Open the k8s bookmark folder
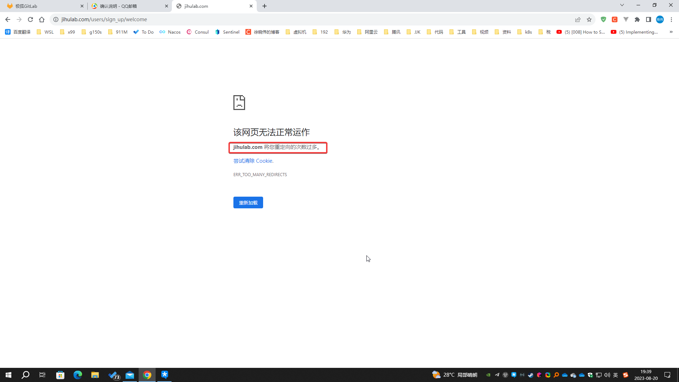 pos(524,32)
